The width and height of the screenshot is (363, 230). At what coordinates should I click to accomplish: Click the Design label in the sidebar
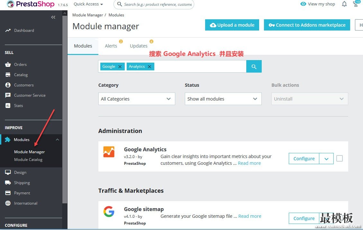coord(20,172)
